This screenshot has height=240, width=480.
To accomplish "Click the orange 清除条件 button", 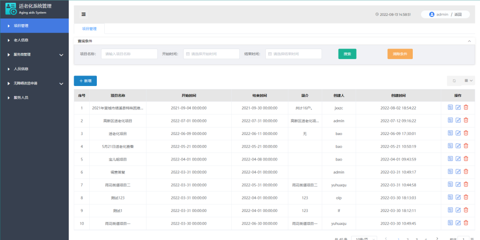I will pyautogui.click(x=400, y=54).
